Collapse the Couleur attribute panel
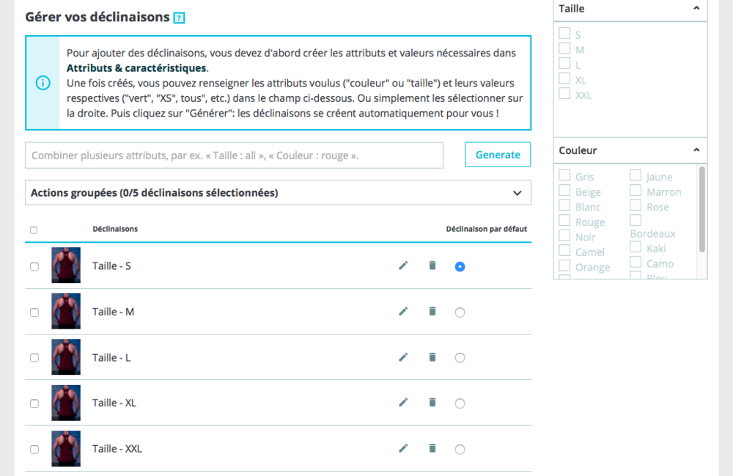The height and width of the screenshot is (476, 733). tap(696, 150)
